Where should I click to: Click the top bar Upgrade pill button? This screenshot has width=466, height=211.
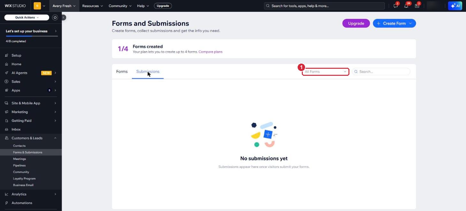[x=163, y=6]
